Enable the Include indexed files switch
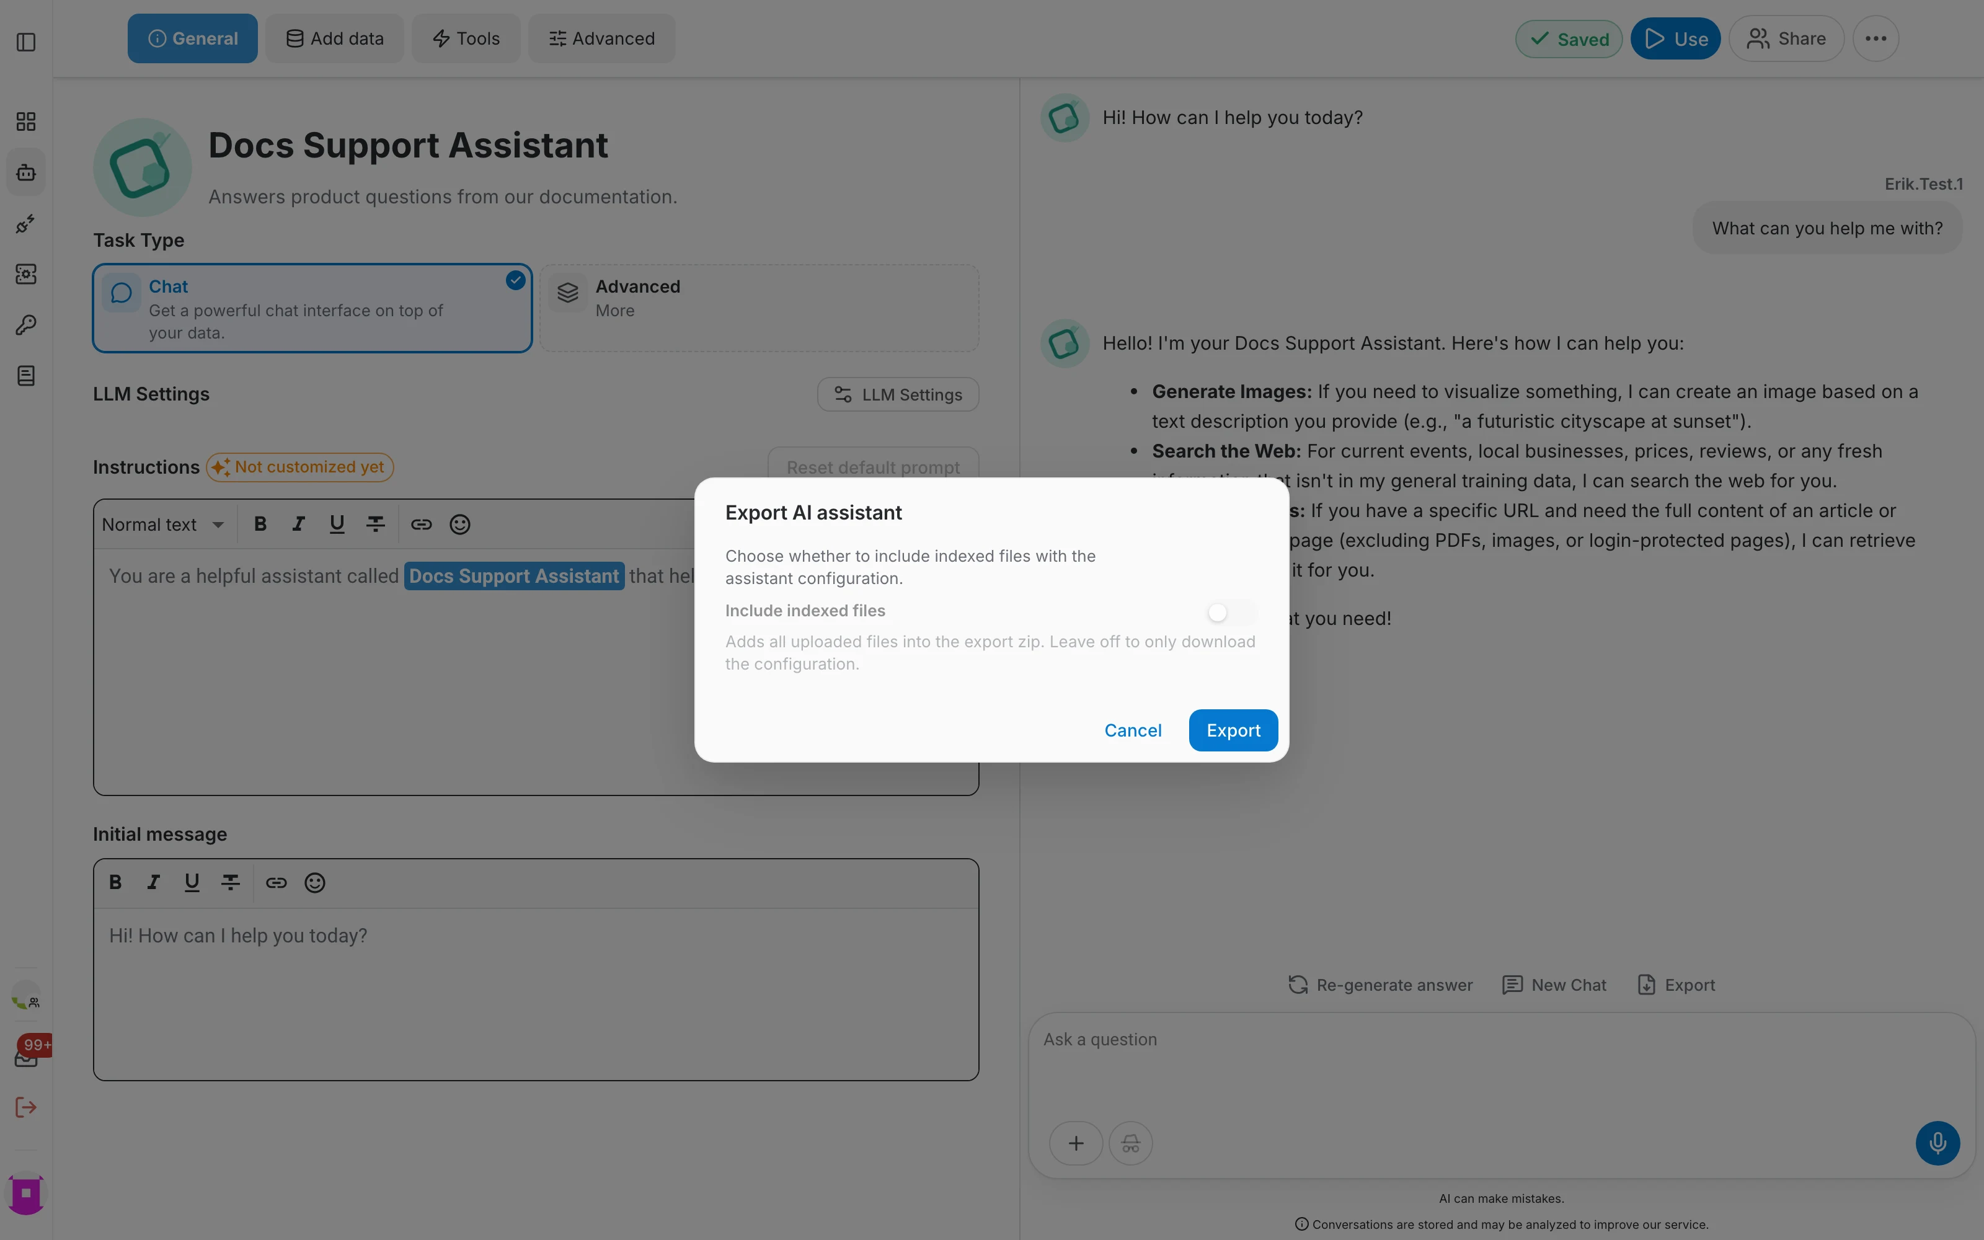Image resolution: width=1984 pixels, height=1240 pixels. pyautogui.click(x=1231, y=613)
